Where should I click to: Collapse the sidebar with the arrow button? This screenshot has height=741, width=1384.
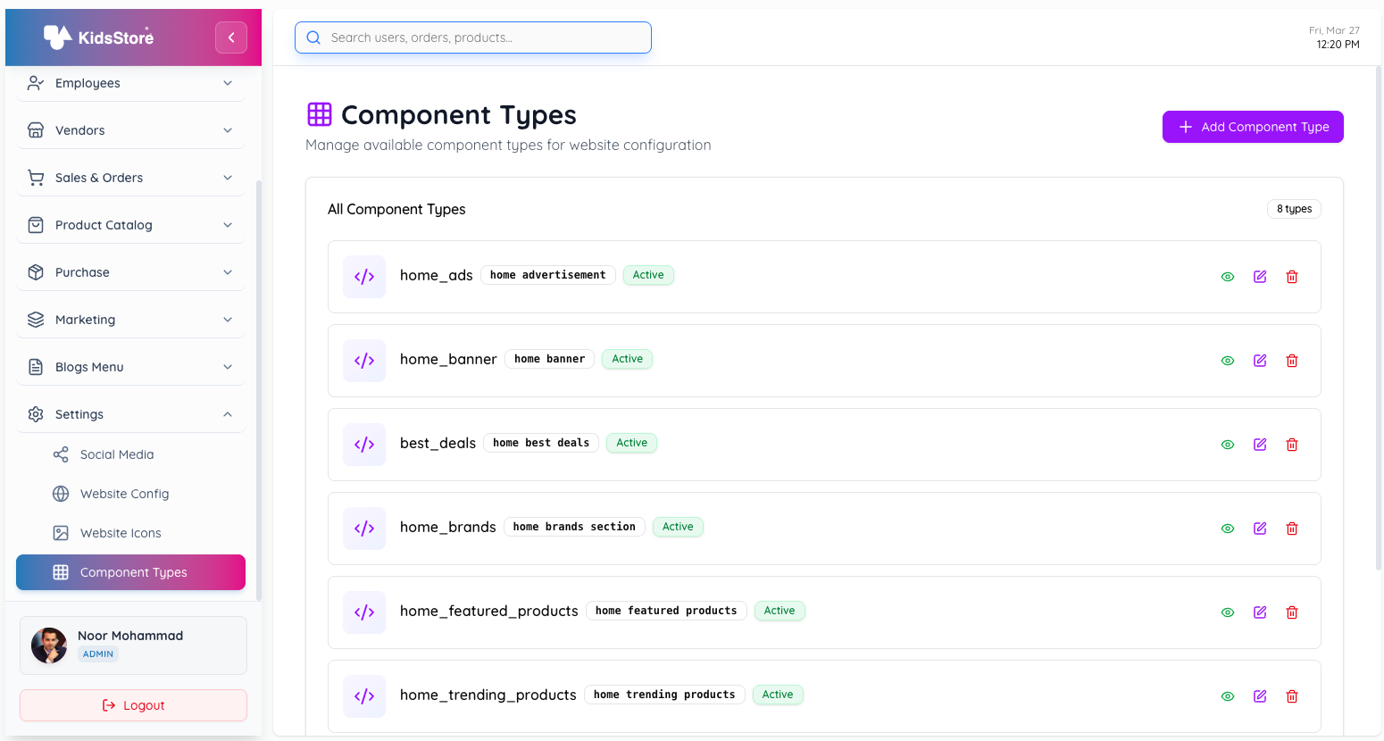(x=230, y=37)
